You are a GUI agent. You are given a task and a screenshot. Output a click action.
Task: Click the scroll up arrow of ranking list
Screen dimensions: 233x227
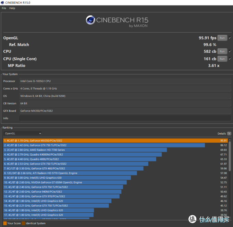pyautogui.click(x=230, y=140)
